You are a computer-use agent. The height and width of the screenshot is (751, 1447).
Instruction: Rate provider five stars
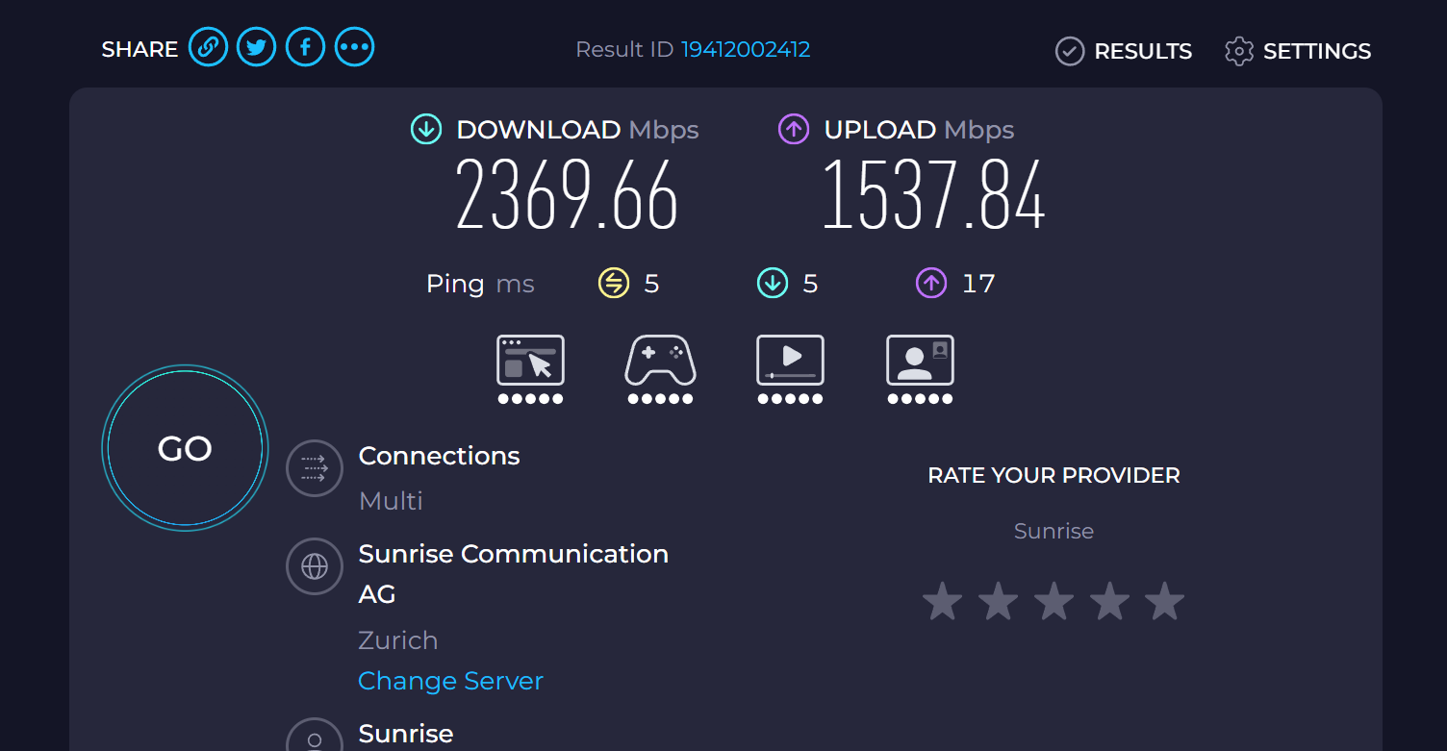click(x=1165, y=602)
